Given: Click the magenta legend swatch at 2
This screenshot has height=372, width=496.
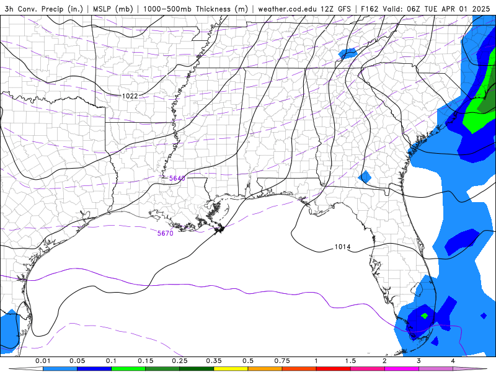Looking at the screenshot, I should click(402, 369).
